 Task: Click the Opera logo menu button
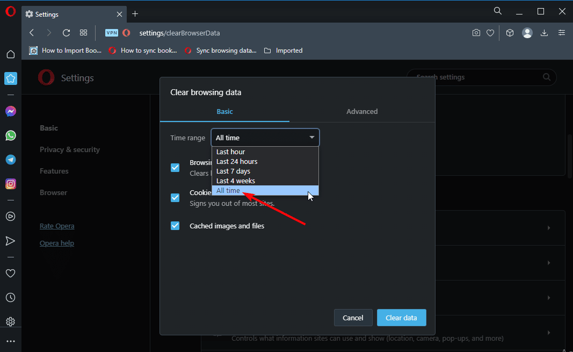point(11,12)
